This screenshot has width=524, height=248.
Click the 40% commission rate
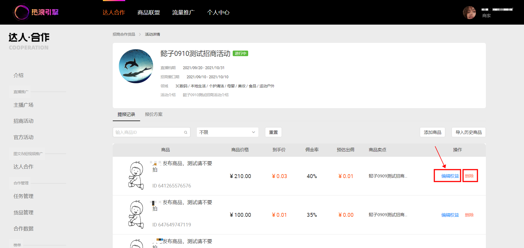(x=312, y=176)
